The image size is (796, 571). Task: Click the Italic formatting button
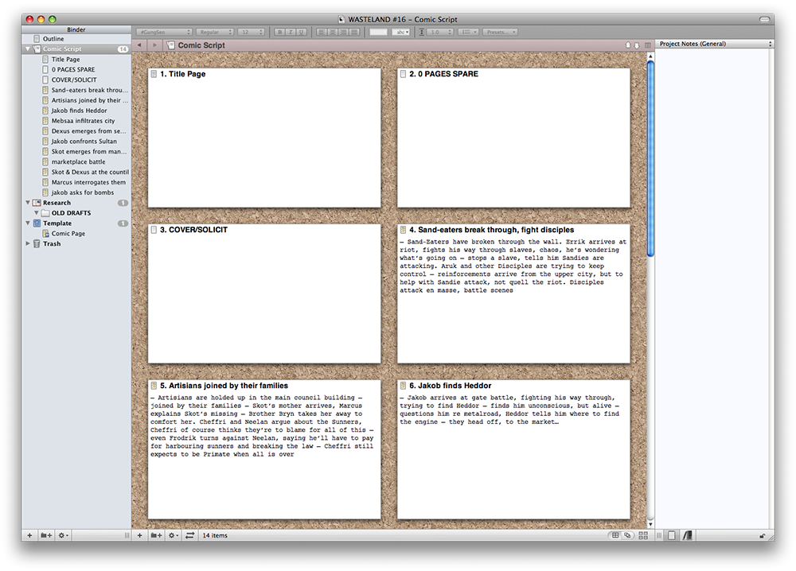pyautogui.click(x=291, y=32)
